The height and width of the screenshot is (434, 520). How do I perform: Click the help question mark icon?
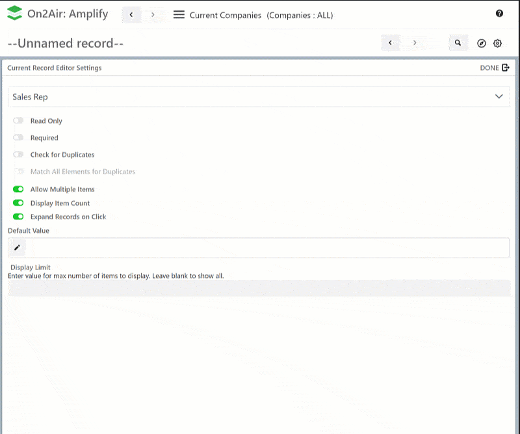point(499,14)
